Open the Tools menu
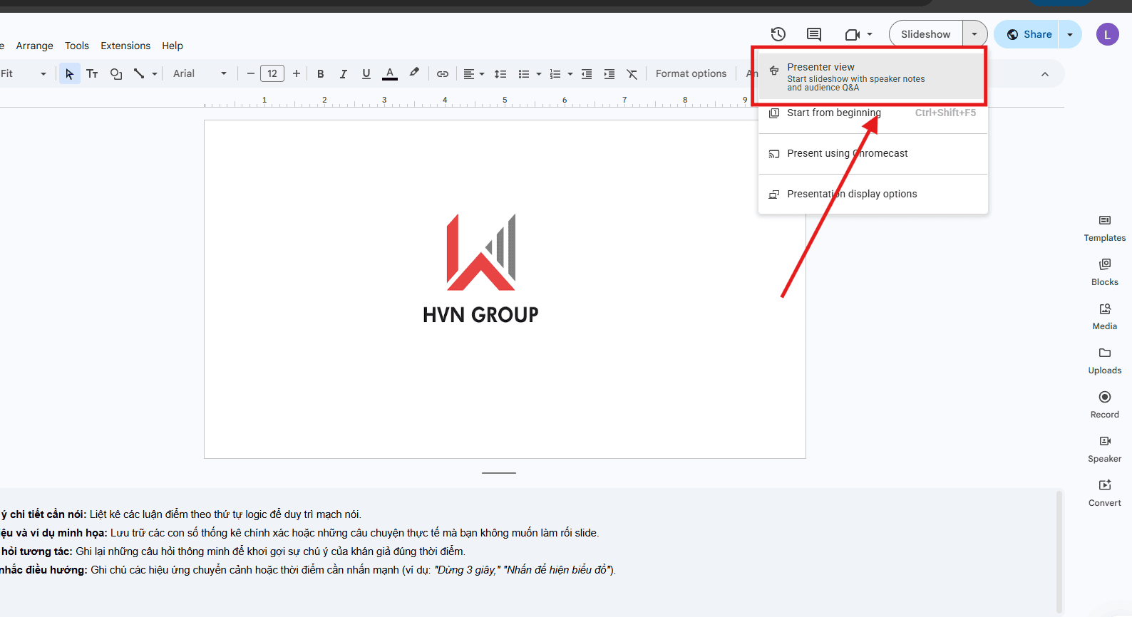The height and width of the screenshot is (617, 1132). pyautogui.click(x=77, y=46)
